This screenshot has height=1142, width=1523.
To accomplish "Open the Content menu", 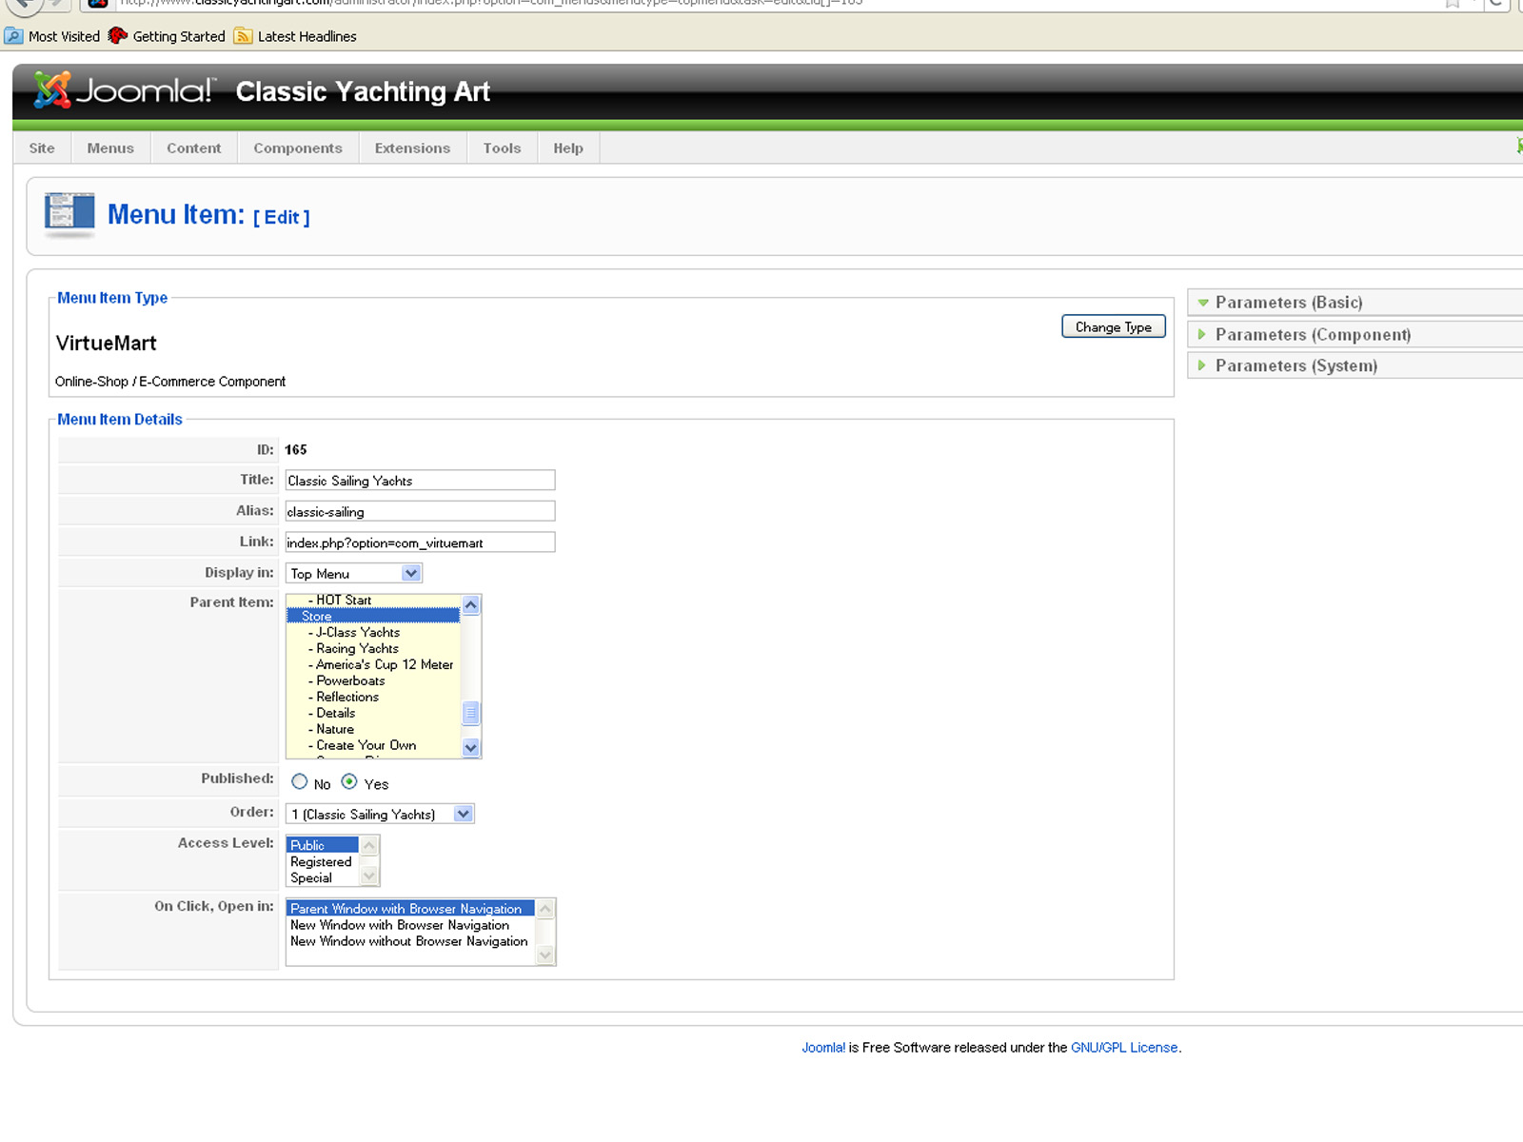I will click(x=193, y=148).
